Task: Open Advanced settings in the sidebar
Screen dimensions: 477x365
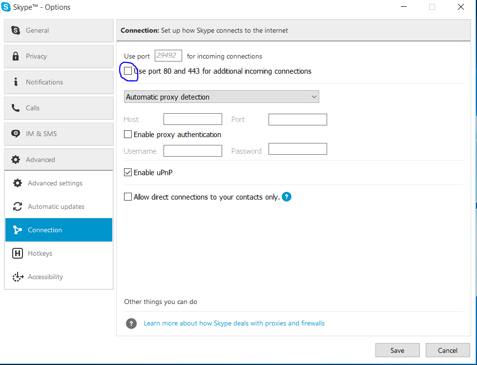Action: [x=55, y=183]
